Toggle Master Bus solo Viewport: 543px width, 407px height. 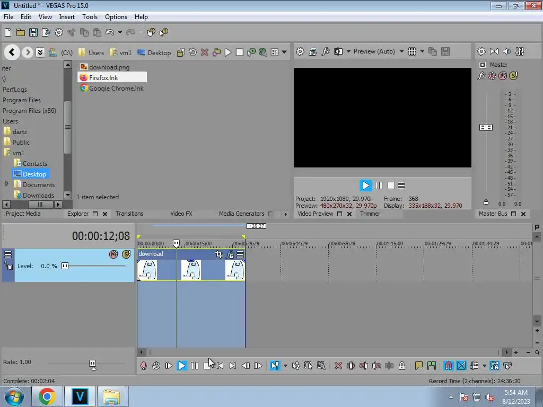click(x=513, y=76)
